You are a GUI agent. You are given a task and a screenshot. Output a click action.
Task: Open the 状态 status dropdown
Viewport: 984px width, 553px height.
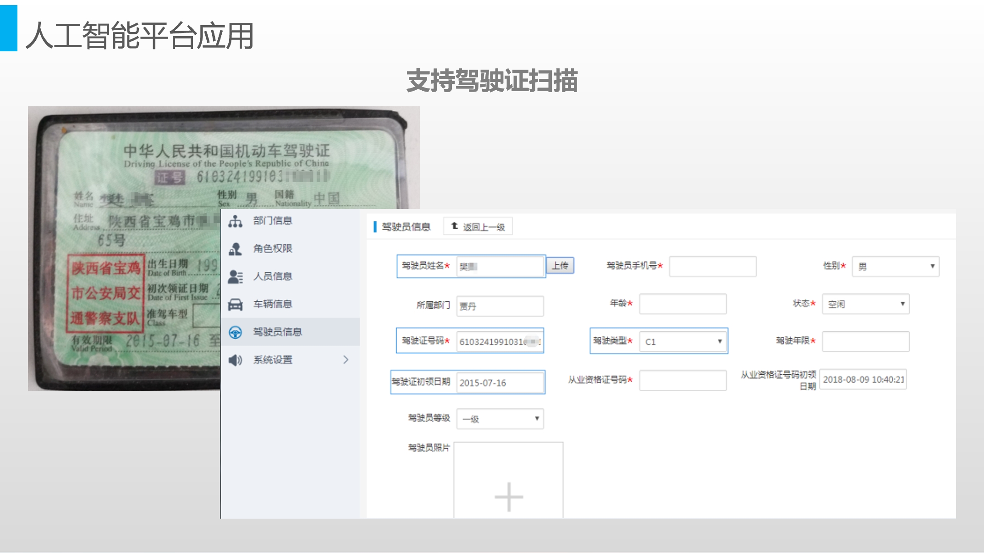(865, 304)
